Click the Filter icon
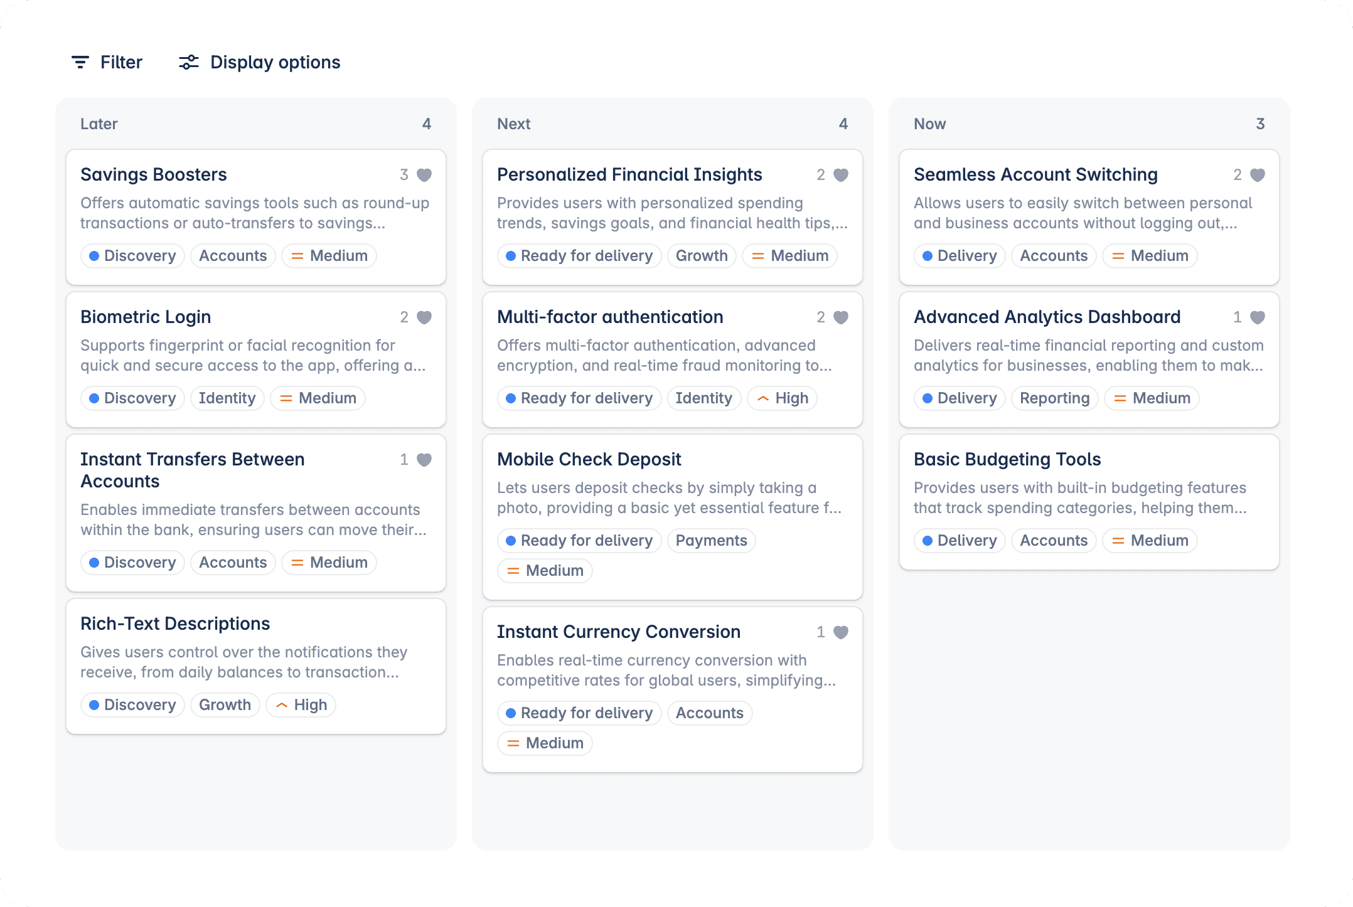This screenshot has width=1353, height=907. (80, 62)
